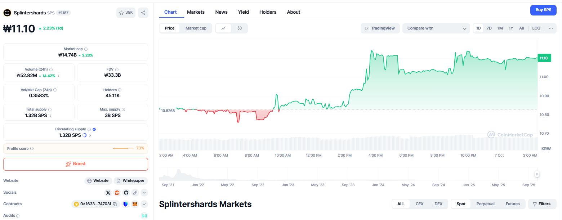The height and width of the screenshot is (220, 562).
Task: Click the MetaMask fox icon
Action: click(135, 204)
